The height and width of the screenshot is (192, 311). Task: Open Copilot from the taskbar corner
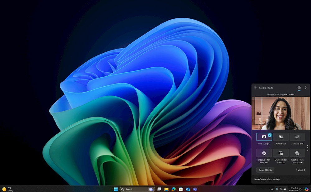[307, 189]
